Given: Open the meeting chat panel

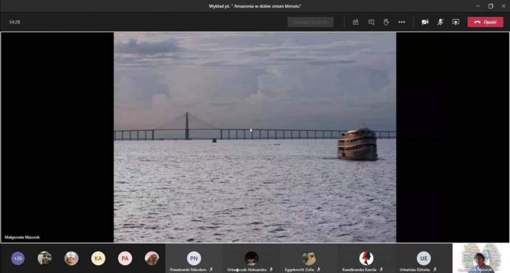Looking at the screenshot, I should [371, 22].
